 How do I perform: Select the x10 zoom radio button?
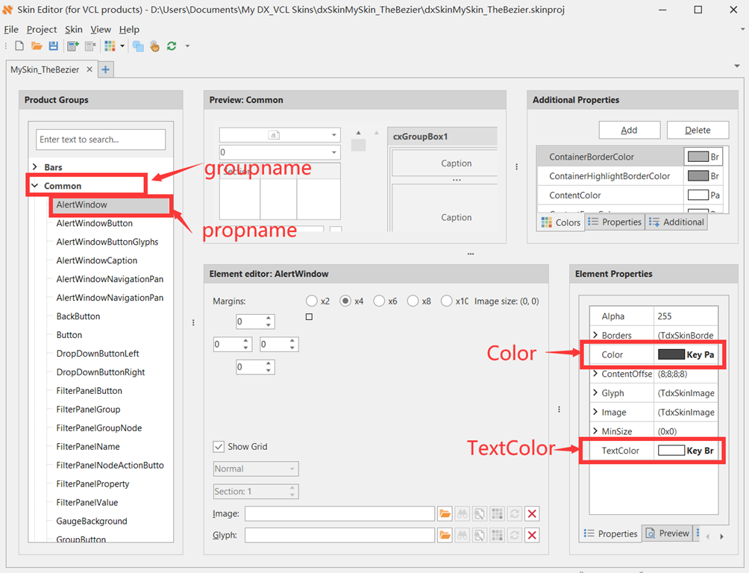pos(447,301)
